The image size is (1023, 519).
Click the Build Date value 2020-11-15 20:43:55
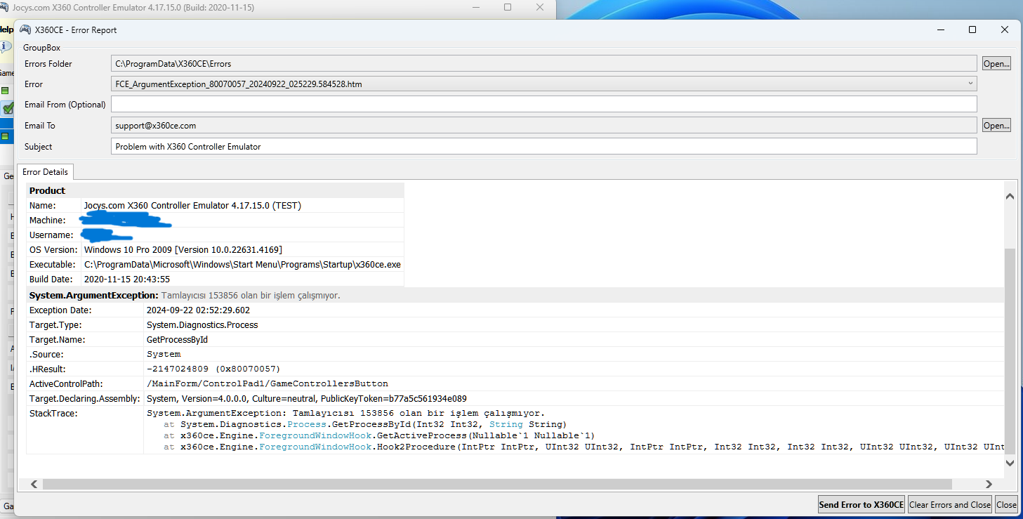(x=127, y=279)
